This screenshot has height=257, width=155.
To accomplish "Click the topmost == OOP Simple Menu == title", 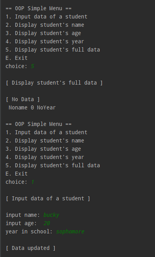I will pos(39,8).
